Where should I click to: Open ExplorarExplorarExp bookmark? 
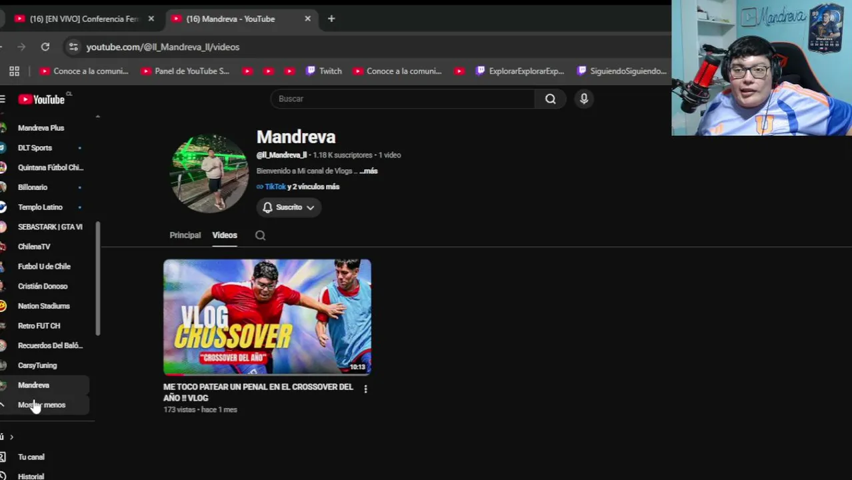tap(520, 71)
